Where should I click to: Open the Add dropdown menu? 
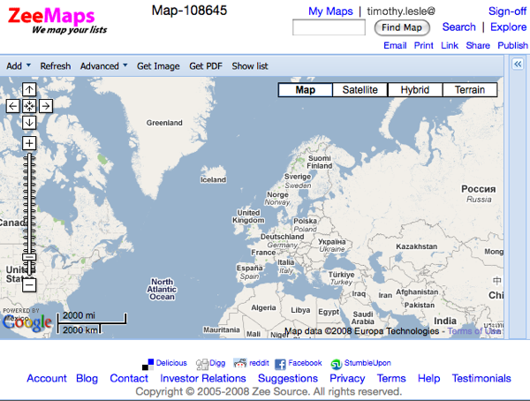coord(19,66)
